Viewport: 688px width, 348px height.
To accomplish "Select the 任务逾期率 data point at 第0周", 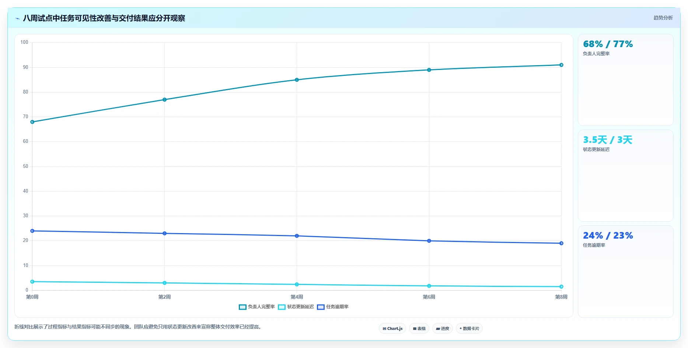I will pyautogui.click(x=32, y=231).
